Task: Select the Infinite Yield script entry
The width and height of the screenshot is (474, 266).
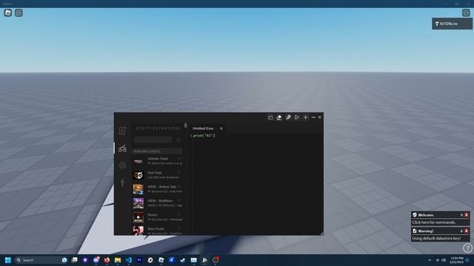Action: point(157,161)
